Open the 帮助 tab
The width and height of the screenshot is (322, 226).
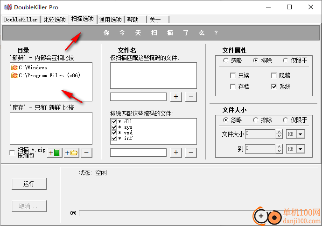[135, 20]
